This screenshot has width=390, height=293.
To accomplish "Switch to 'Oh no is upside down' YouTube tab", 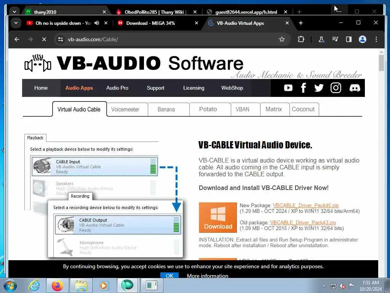I will coord(64,23).
